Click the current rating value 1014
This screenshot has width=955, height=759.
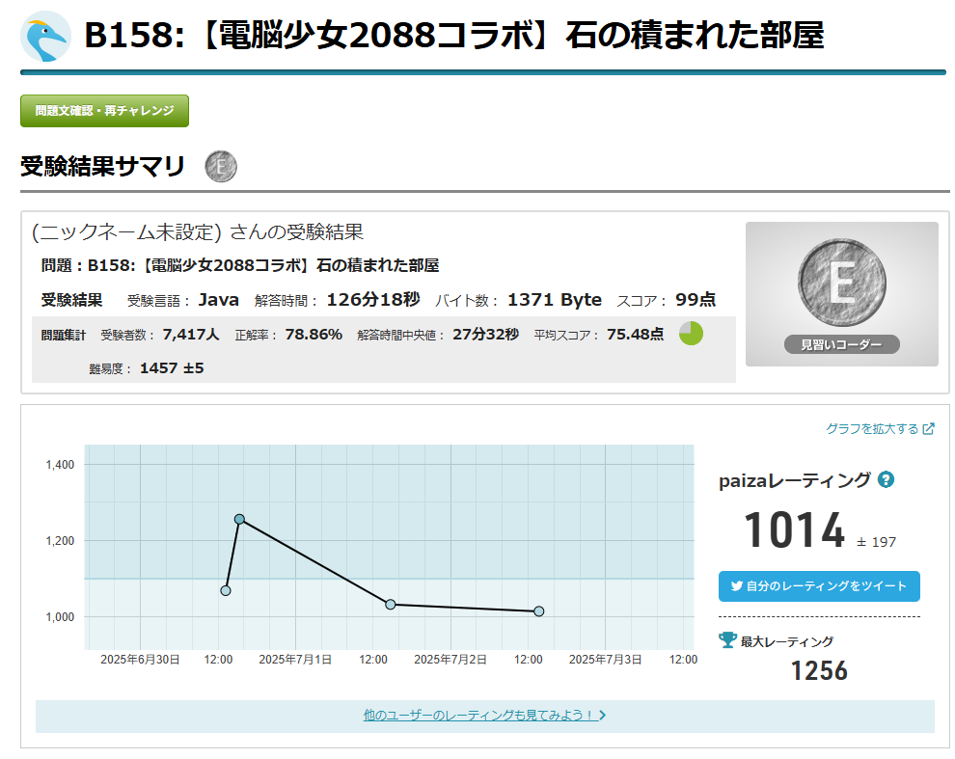tap(794, 530)
